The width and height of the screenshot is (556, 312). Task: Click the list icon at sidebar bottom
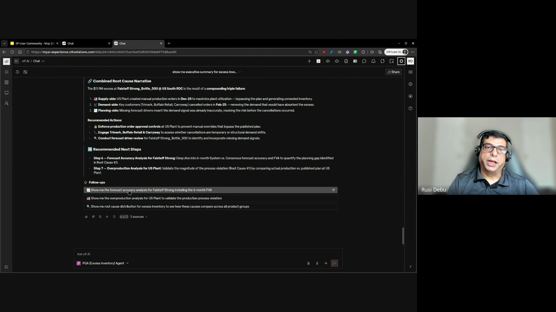6,267
